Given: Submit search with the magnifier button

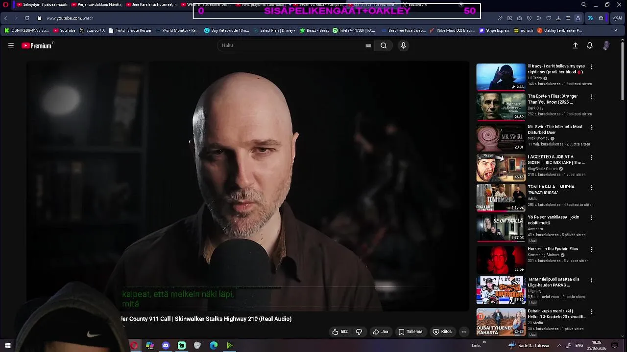Looking at the screenshot, I should pyautogui.click(x=384, y=45).
